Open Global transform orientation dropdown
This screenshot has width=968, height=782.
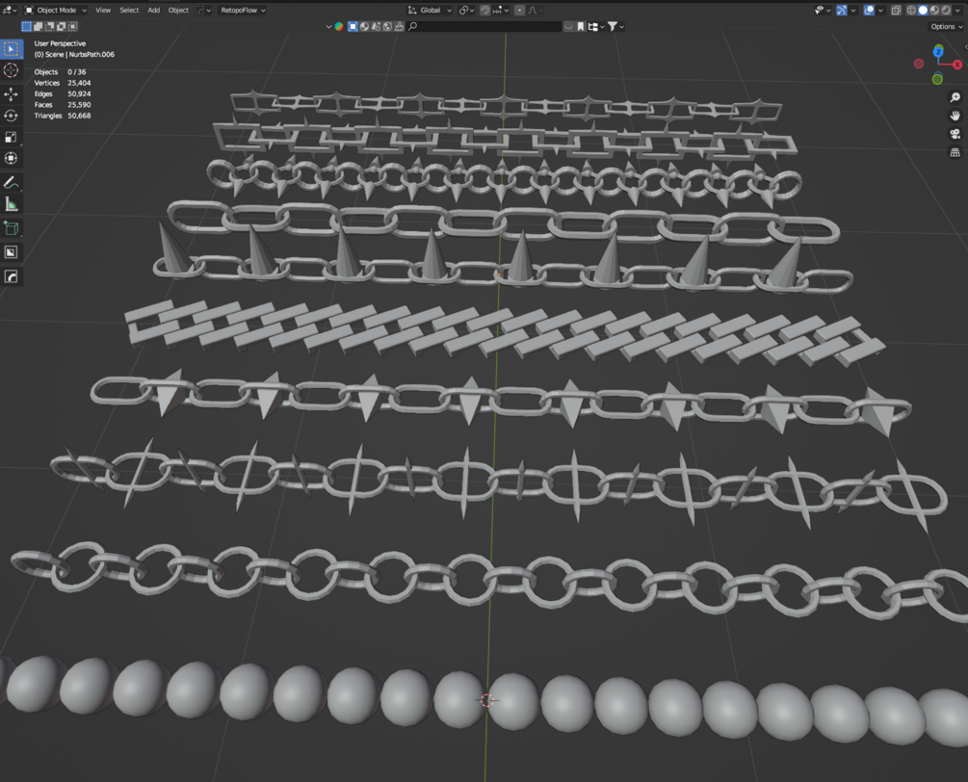(x=430, y=10)
